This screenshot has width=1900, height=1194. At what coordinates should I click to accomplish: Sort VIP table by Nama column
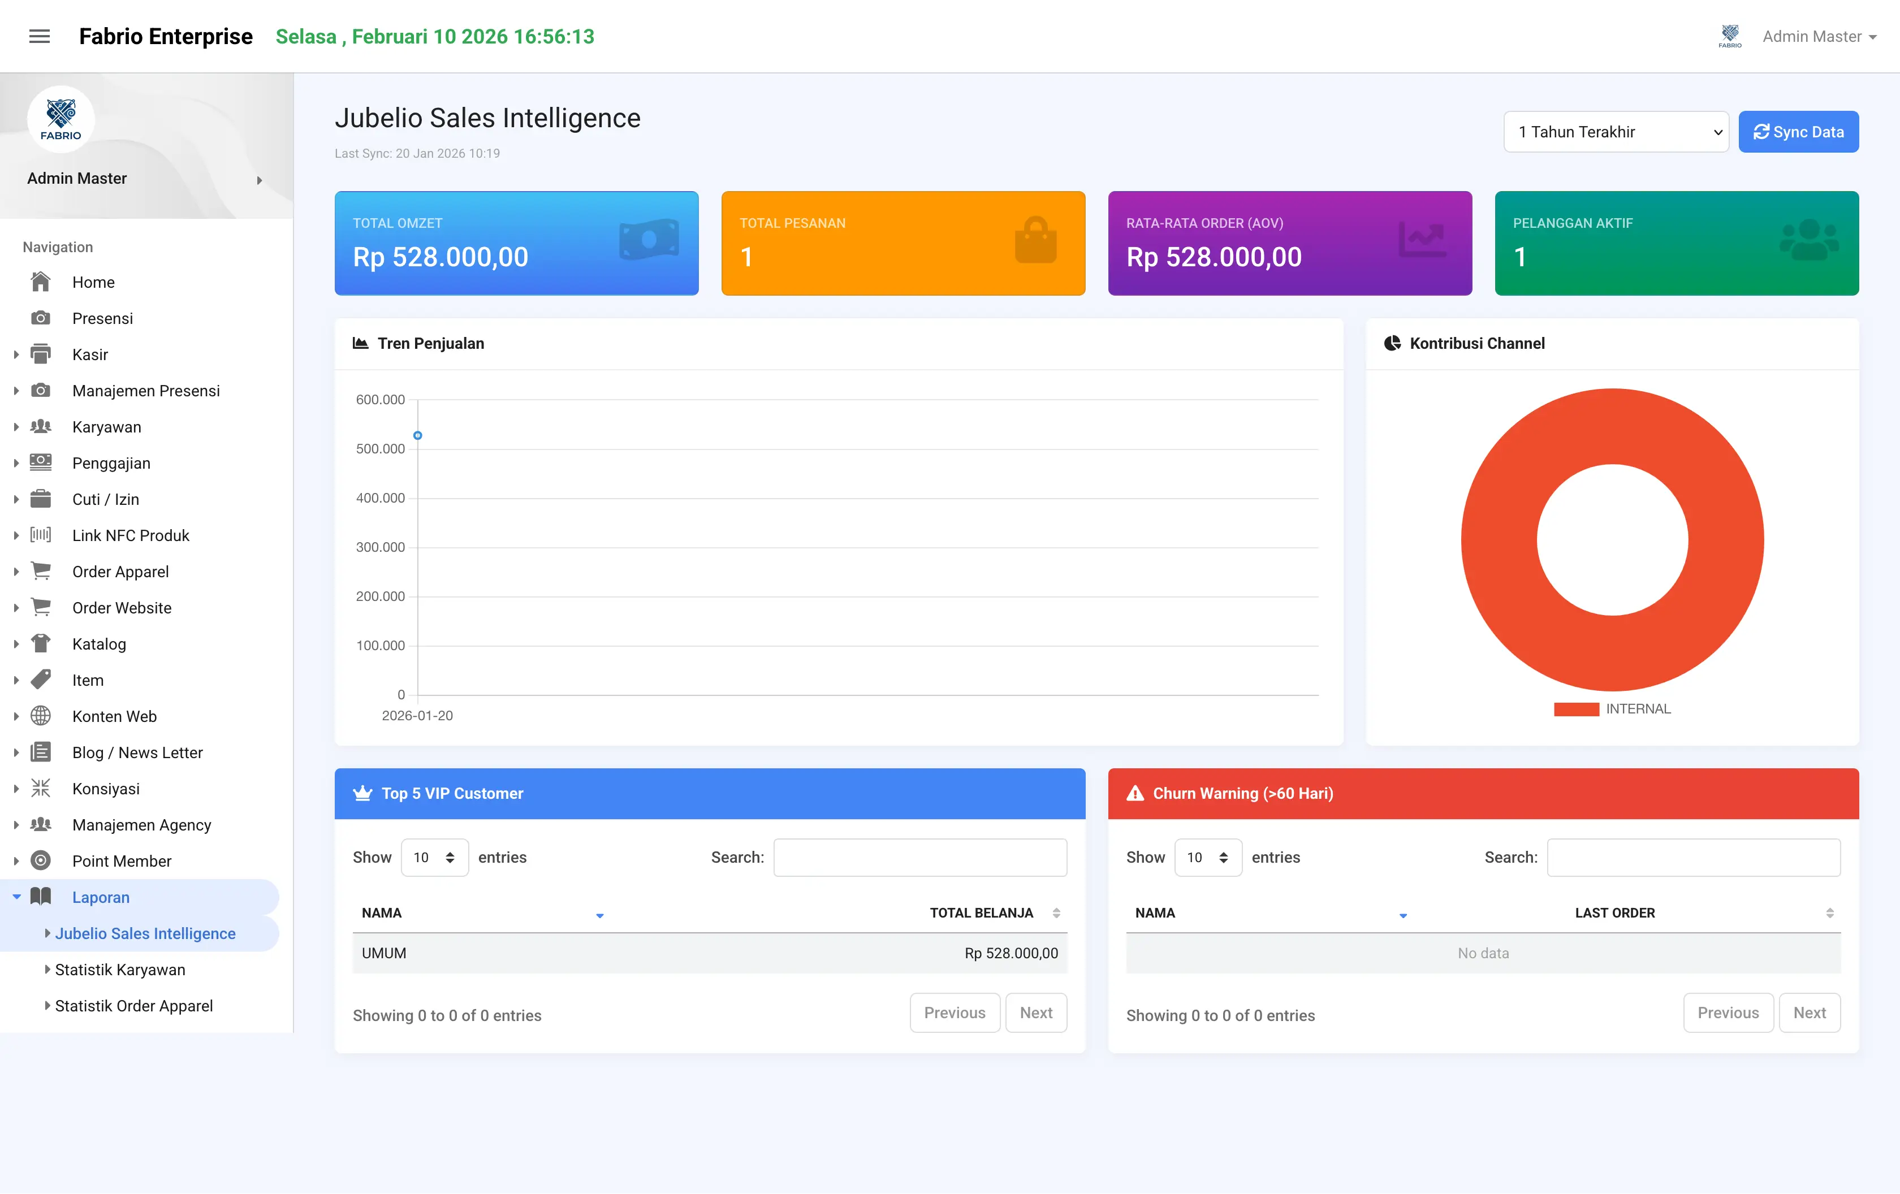point(483,912)
